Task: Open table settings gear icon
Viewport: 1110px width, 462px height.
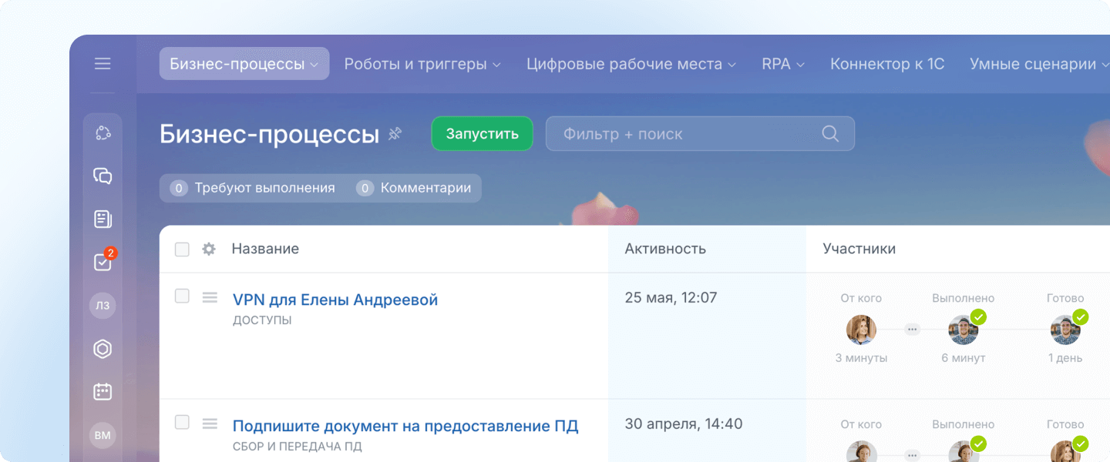Action: click(x=208, y=249)
